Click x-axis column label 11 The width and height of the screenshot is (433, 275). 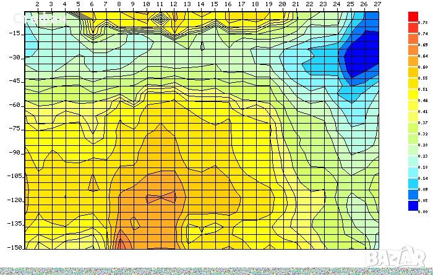point(160,5)
